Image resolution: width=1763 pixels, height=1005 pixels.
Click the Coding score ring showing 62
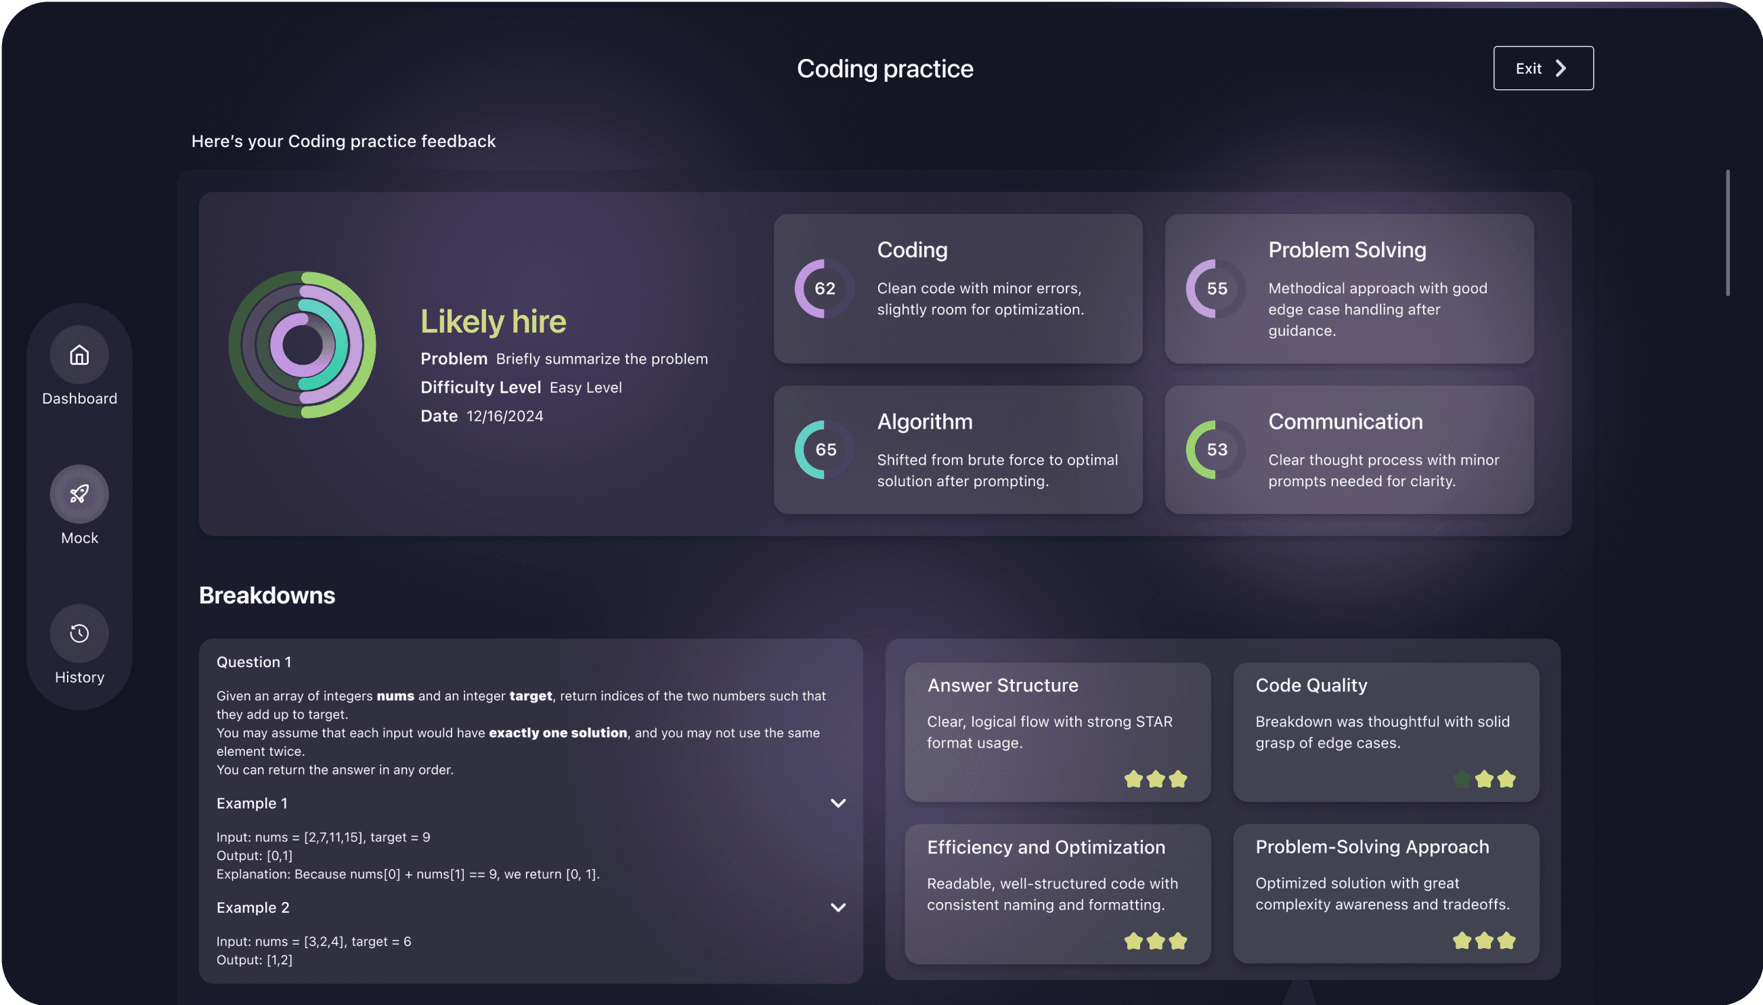click(825, 288)
